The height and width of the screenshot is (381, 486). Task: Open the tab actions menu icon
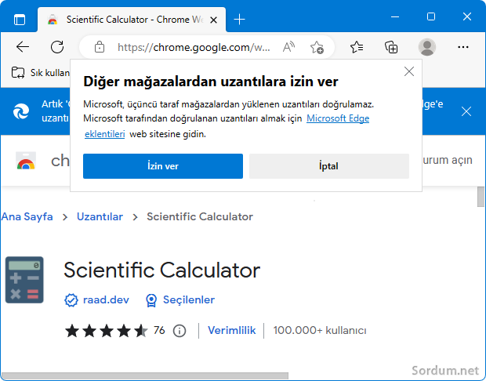(20, 20)
